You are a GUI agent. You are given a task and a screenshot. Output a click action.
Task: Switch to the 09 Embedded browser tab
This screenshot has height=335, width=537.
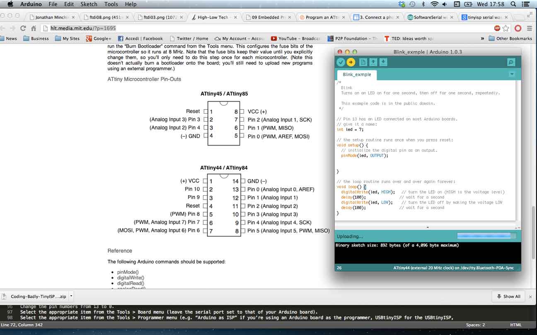click(x=268, y=17)
